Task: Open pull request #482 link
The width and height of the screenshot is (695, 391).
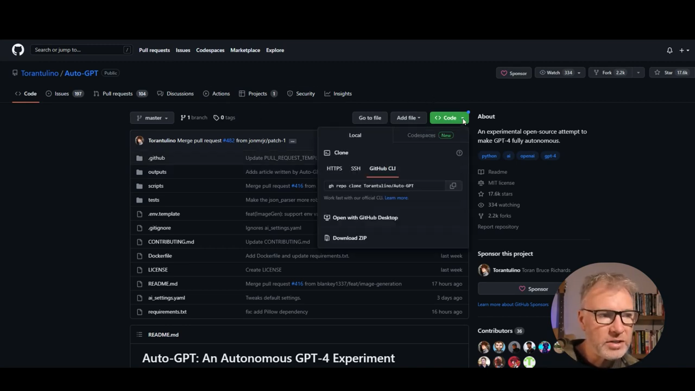Action: [x=229, y=141]
